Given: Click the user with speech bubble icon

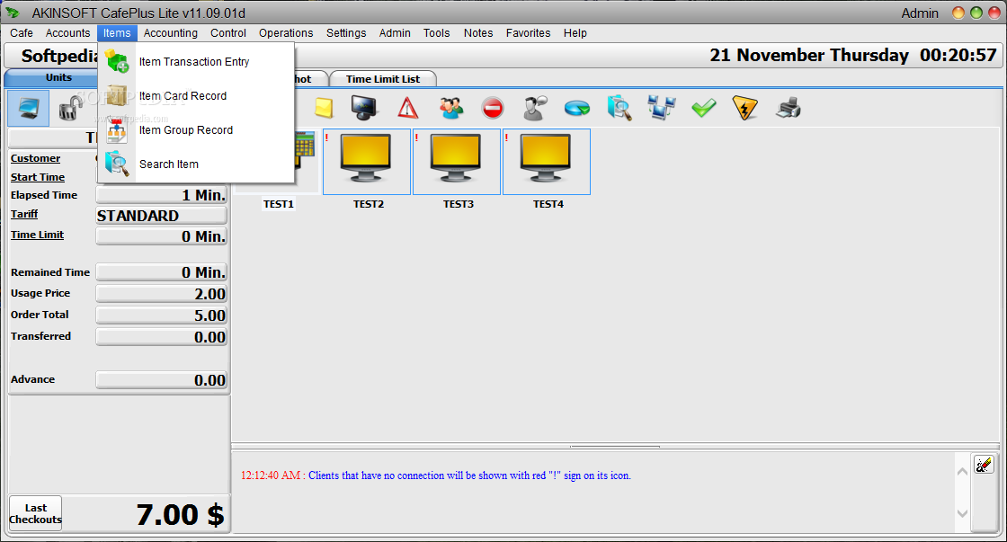Looking at the screenshot, I should (x=534, y=108).
